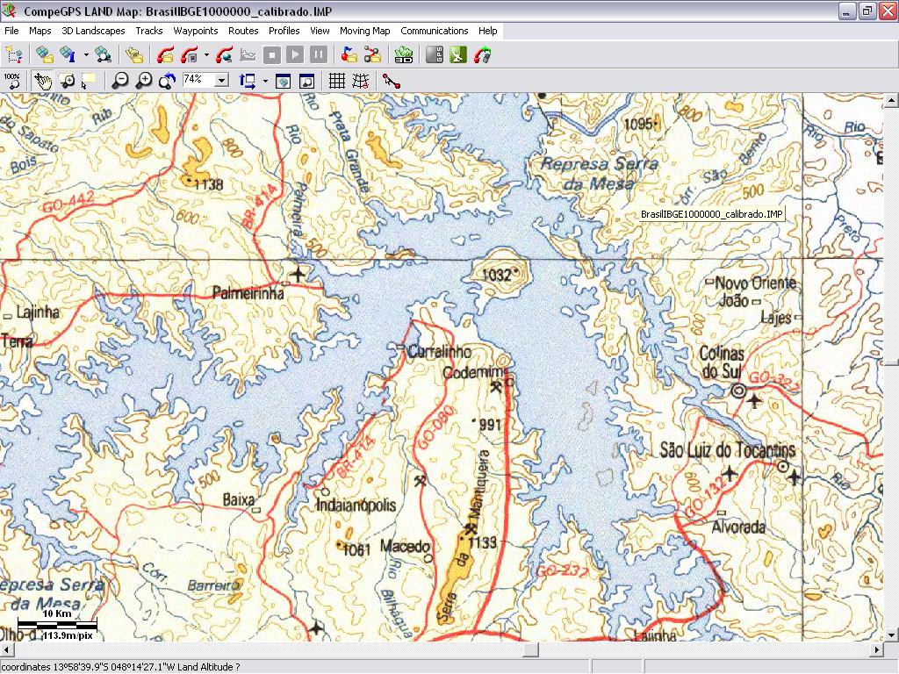Screen dimensions: 899x674
Task: Expand the zoom percentage dropdown arrow
Action: point(222,80)
